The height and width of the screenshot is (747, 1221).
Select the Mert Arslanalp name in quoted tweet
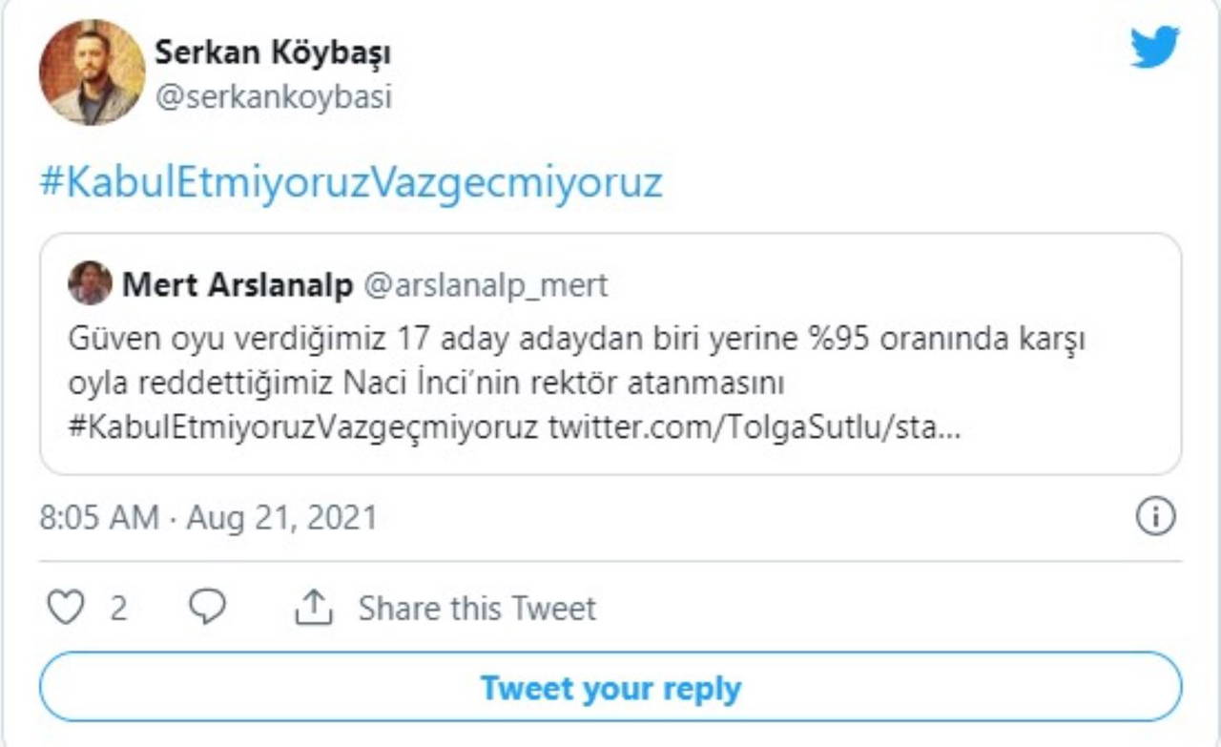238,284
